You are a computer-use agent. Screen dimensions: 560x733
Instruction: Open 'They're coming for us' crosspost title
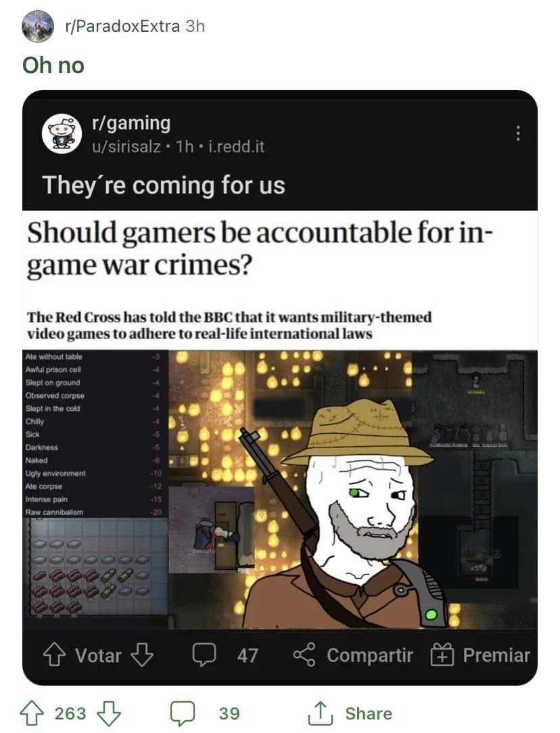point(164,185)
